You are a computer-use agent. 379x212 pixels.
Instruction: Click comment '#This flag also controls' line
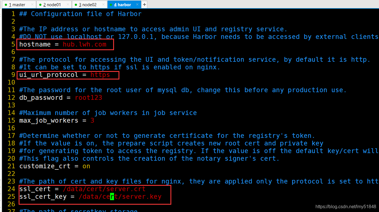pyautogui.click(x=149, y=159)
